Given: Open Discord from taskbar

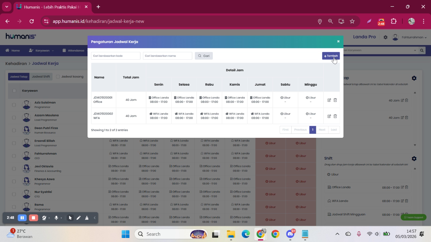Looking at the screenshot, I should coord(290,234).
